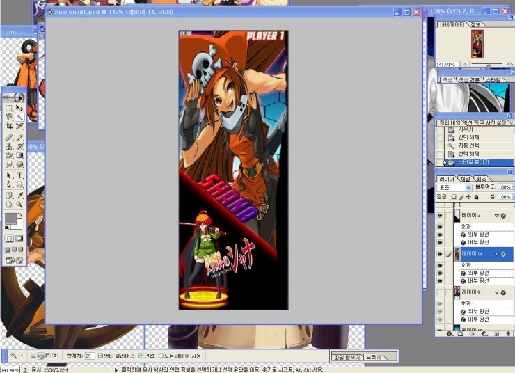The width and height of the screenshot is (515, 373).
Task: Select the Shape tool
Action: [x=19, y=184]
